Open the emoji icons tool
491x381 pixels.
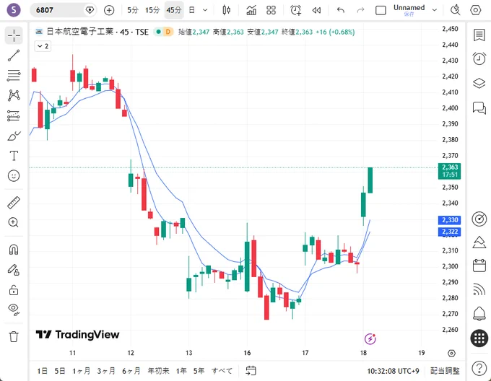coord(14,176)
